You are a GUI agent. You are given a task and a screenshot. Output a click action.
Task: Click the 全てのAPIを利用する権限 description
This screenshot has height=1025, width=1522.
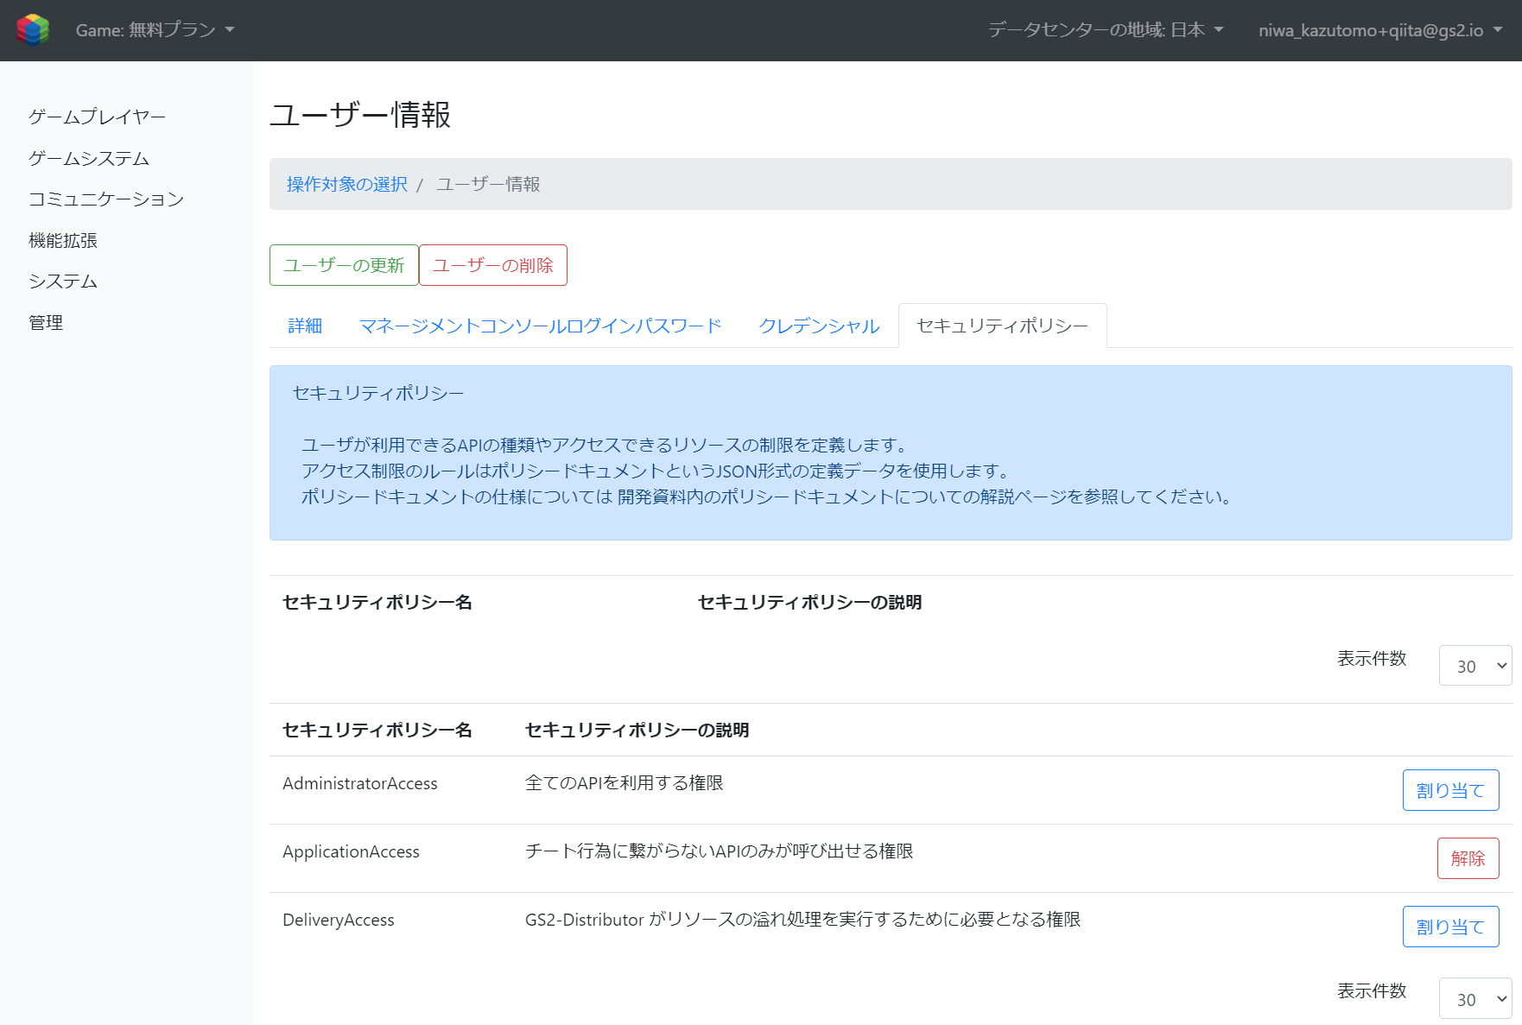(x=625, y=782)
